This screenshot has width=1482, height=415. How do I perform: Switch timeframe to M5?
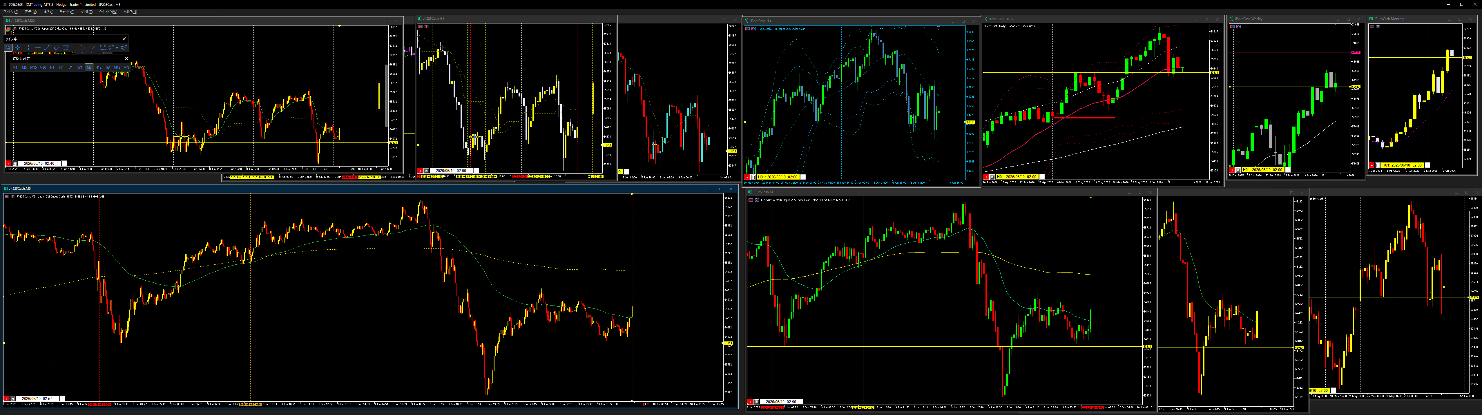(x=24, y=67)
